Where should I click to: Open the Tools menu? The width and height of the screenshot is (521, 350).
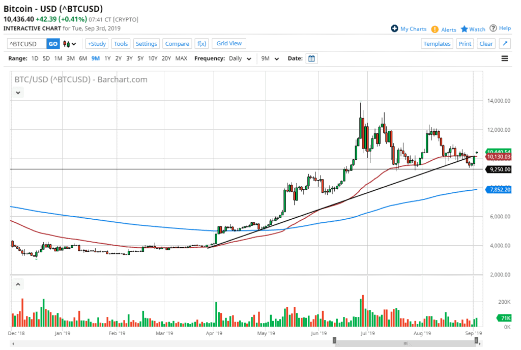121,44
